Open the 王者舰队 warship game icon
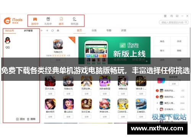Viewport: 191px width, 138px height. [x=141, y=104]
